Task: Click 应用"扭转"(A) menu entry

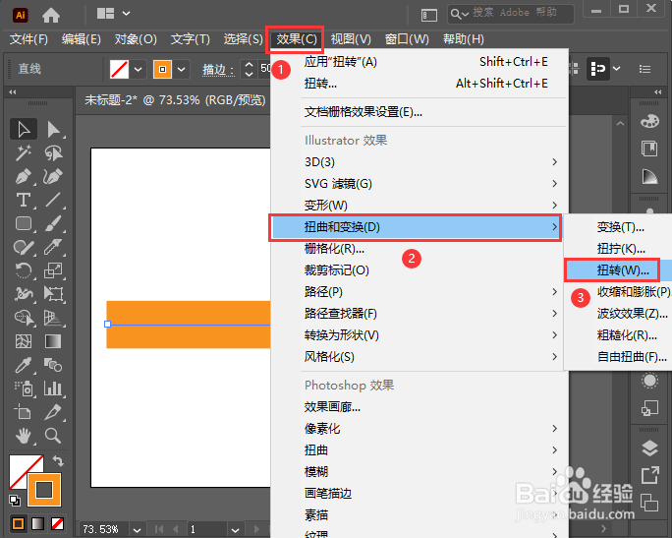Action: [x=420, y=62]
